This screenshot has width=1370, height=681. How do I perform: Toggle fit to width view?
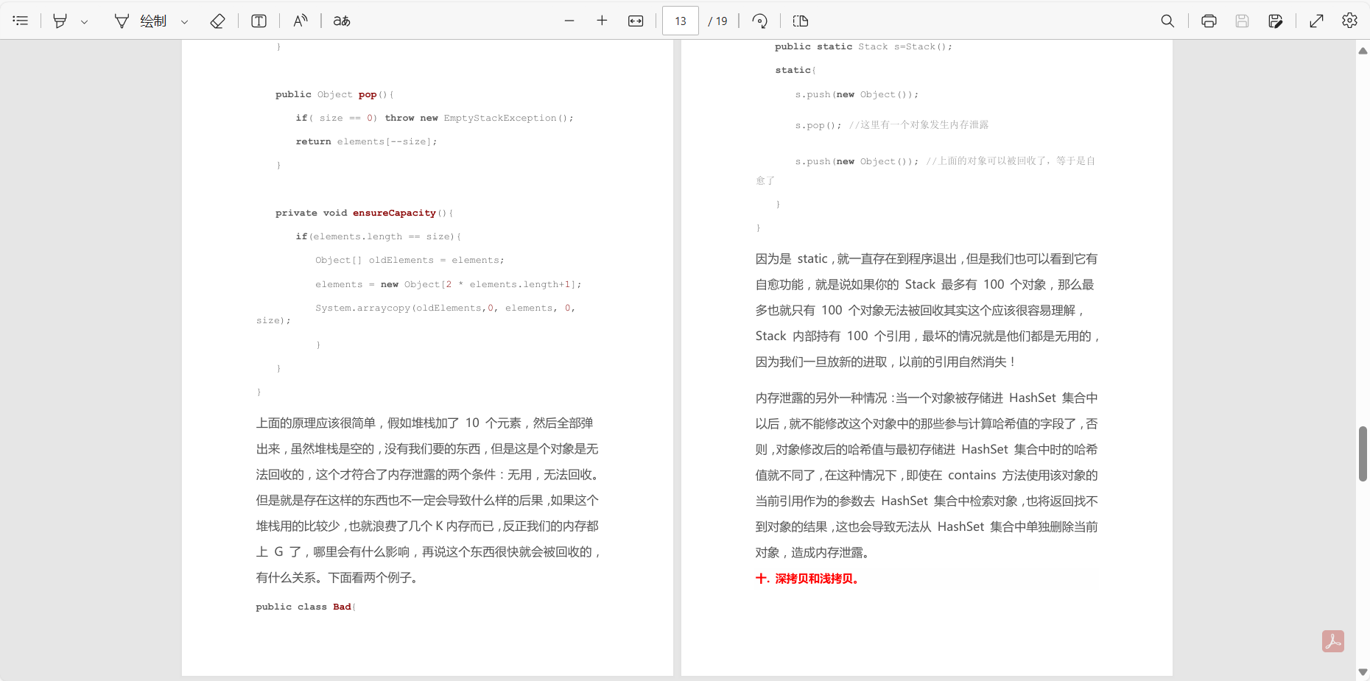[636, 21]
